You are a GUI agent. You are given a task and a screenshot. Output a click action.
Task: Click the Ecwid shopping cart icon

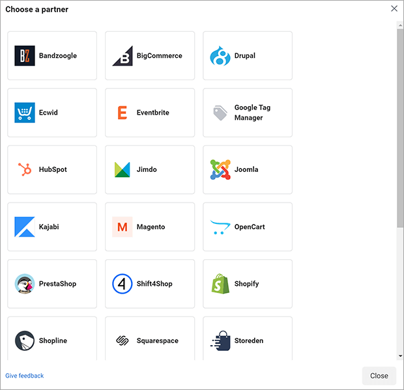(25, 113)
